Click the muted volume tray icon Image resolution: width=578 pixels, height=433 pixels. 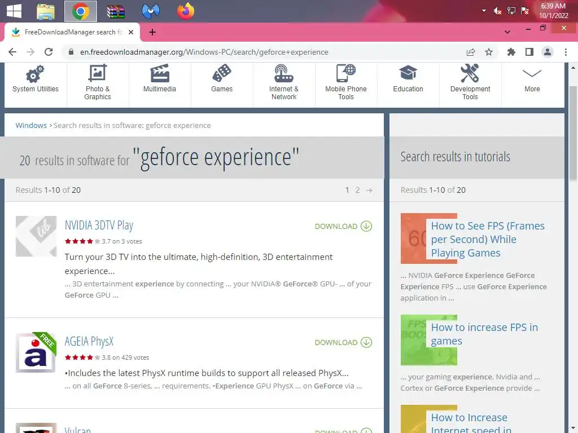point(497,11)
